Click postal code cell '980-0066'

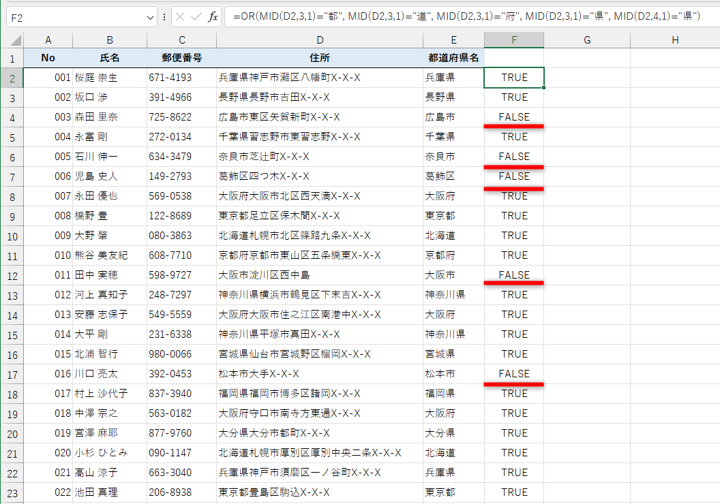click(x=182, y=354)
